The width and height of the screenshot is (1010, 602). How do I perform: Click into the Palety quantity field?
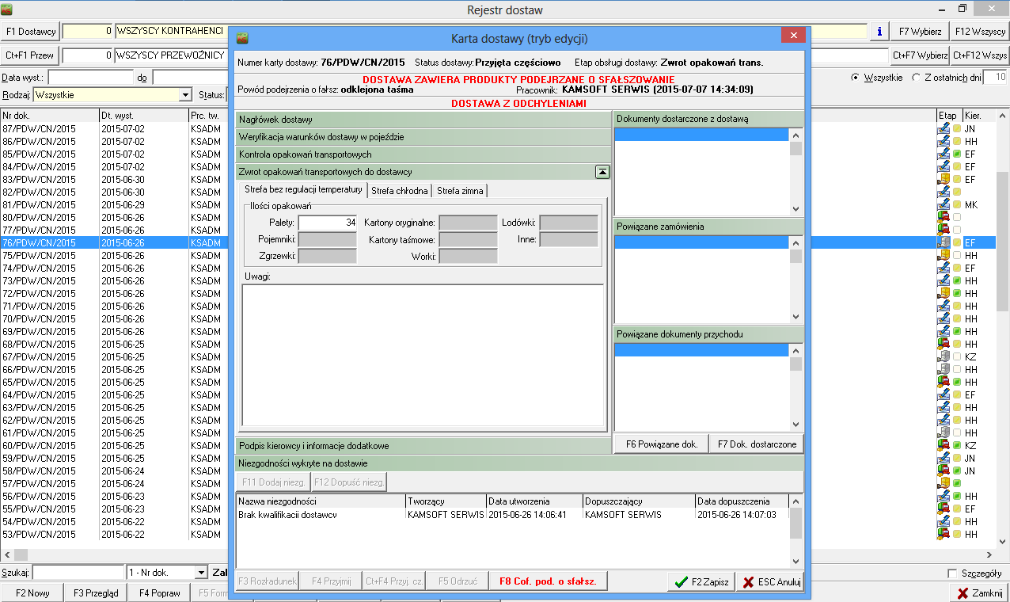(328, 223)
